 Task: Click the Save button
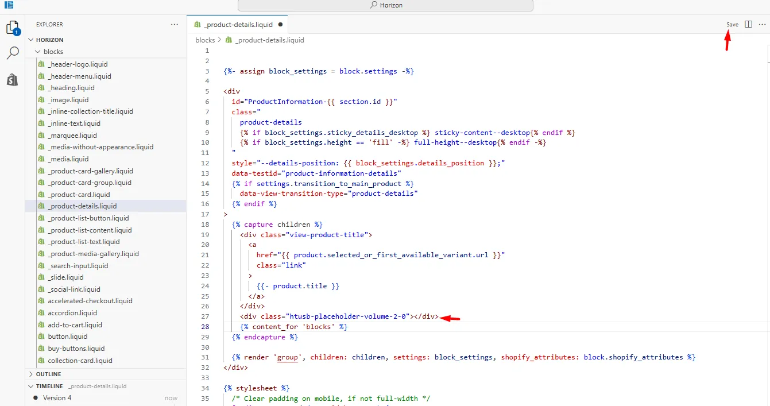(732, 25)
